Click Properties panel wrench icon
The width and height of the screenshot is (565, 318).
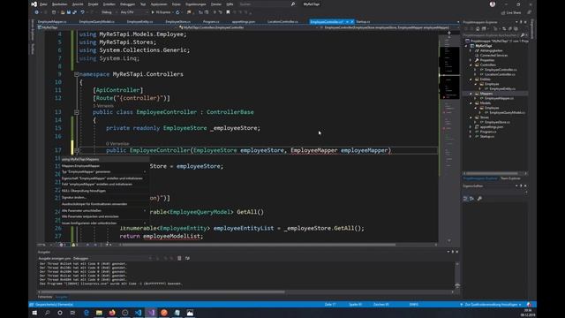pyautogui.click(x=479, y=199)
